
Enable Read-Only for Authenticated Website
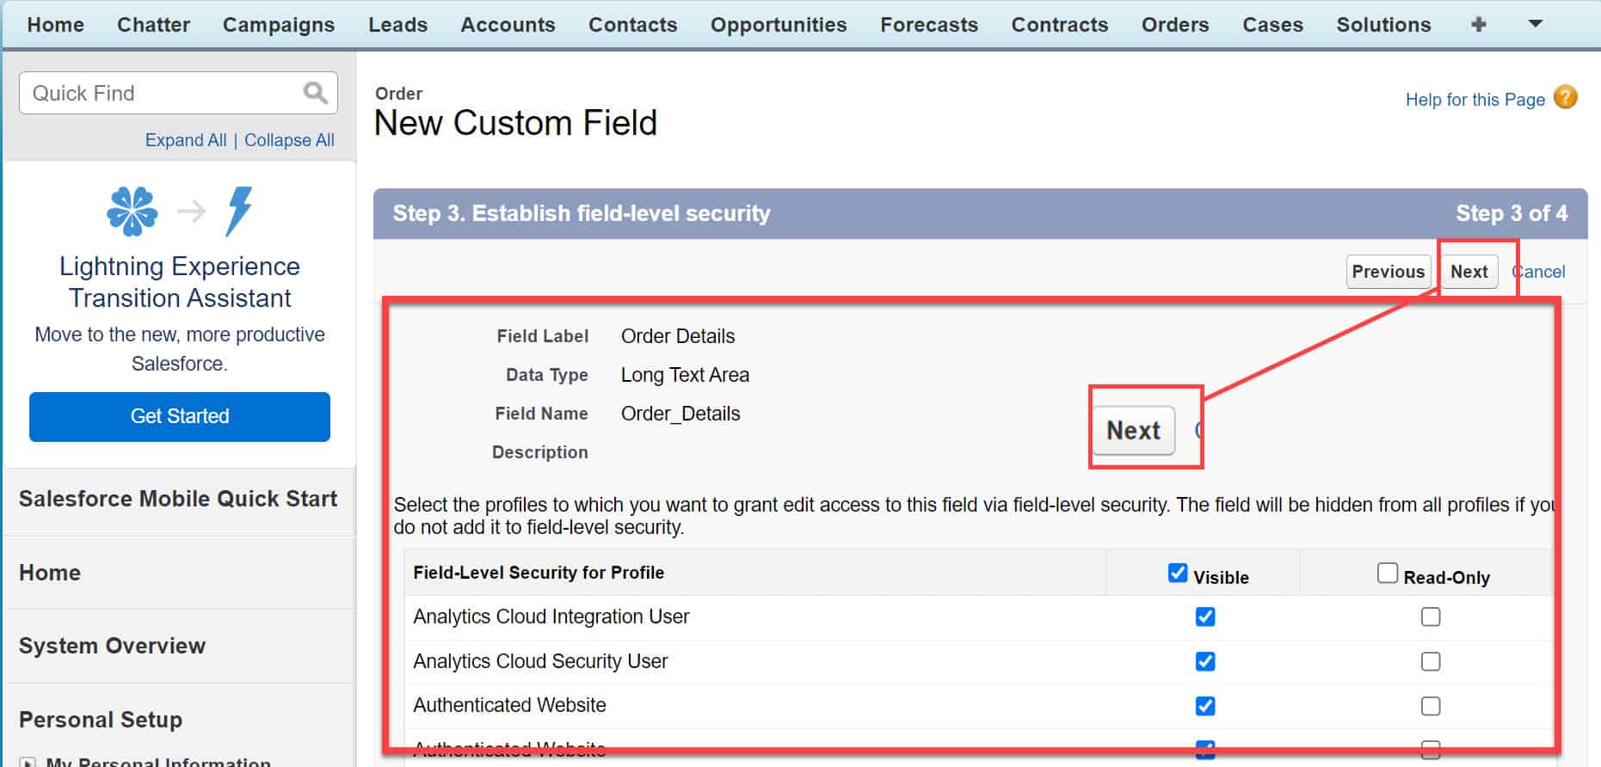pos(1431,705)
